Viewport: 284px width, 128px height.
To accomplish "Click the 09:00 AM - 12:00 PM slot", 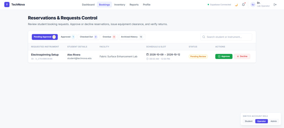I will [160, 59].
